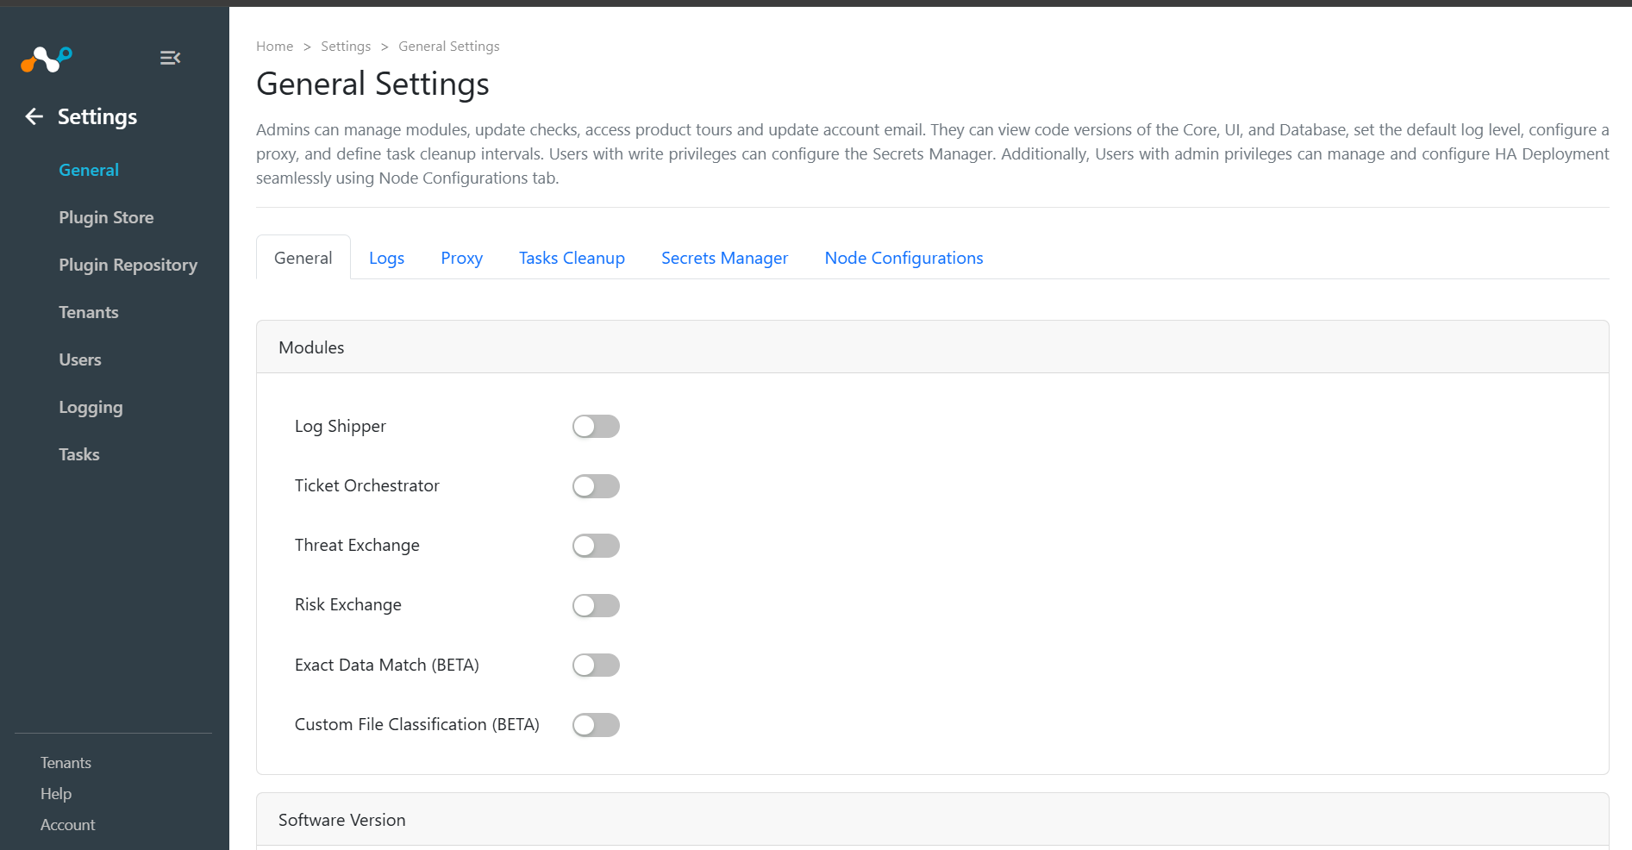
Task: Toggle Custom File Classification (BETA)
Action: point(596,725)
